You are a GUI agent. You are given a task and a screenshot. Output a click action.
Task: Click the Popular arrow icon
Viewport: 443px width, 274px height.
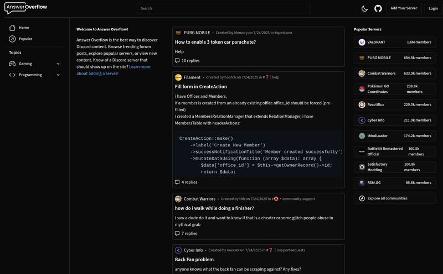[12, 39]
